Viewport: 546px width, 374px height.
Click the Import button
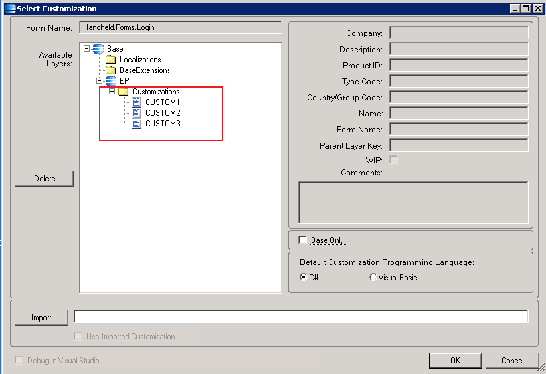(41, 318)
